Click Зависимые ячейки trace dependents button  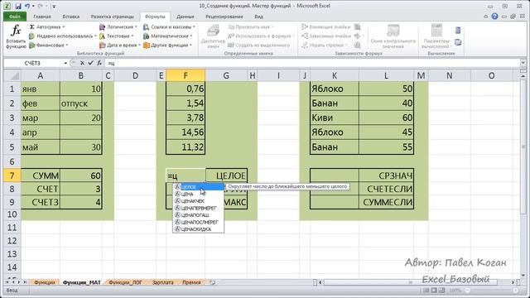[326, 36]
